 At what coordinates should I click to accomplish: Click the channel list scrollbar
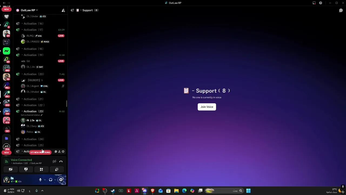pos(66,103)
